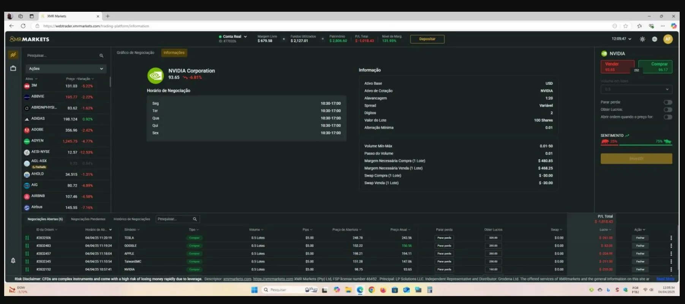This screenshot has width=685, height=304.
Task: Go back with the browser back arrow
Action: point(11,26)
